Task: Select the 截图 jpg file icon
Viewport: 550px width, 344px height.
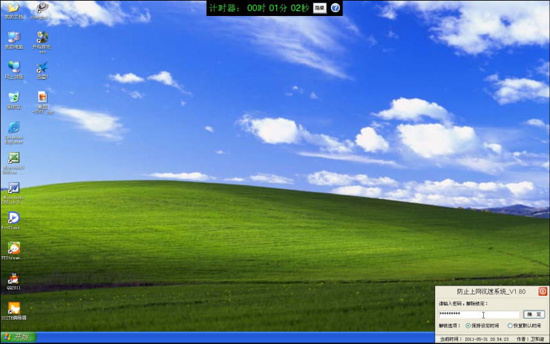Action: (42, 102)
